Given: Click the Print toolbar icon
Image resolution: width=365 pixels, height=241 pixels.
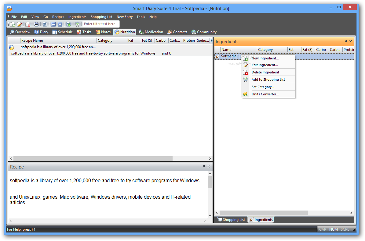Looking at the screenshot, I should pyautogui.click(x=36, y=24).
